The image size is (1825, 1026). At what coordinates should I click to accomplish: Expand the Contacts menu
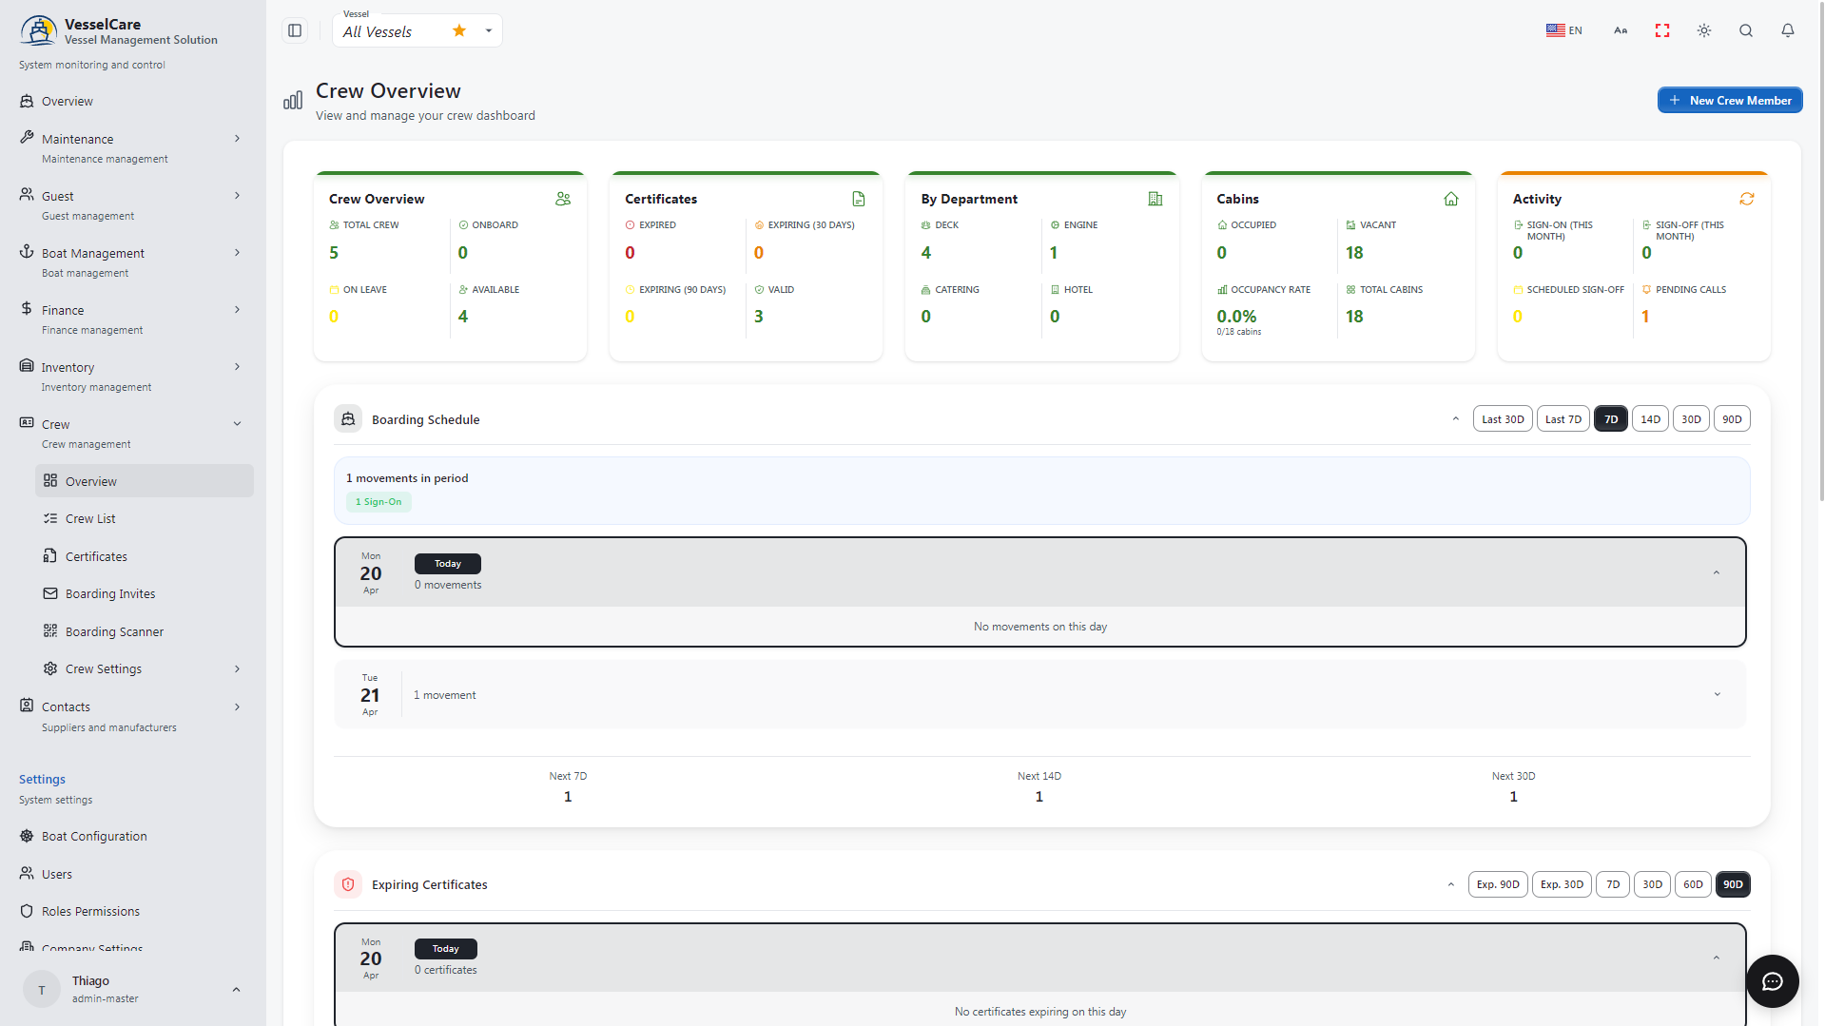[x=133, y=715]
